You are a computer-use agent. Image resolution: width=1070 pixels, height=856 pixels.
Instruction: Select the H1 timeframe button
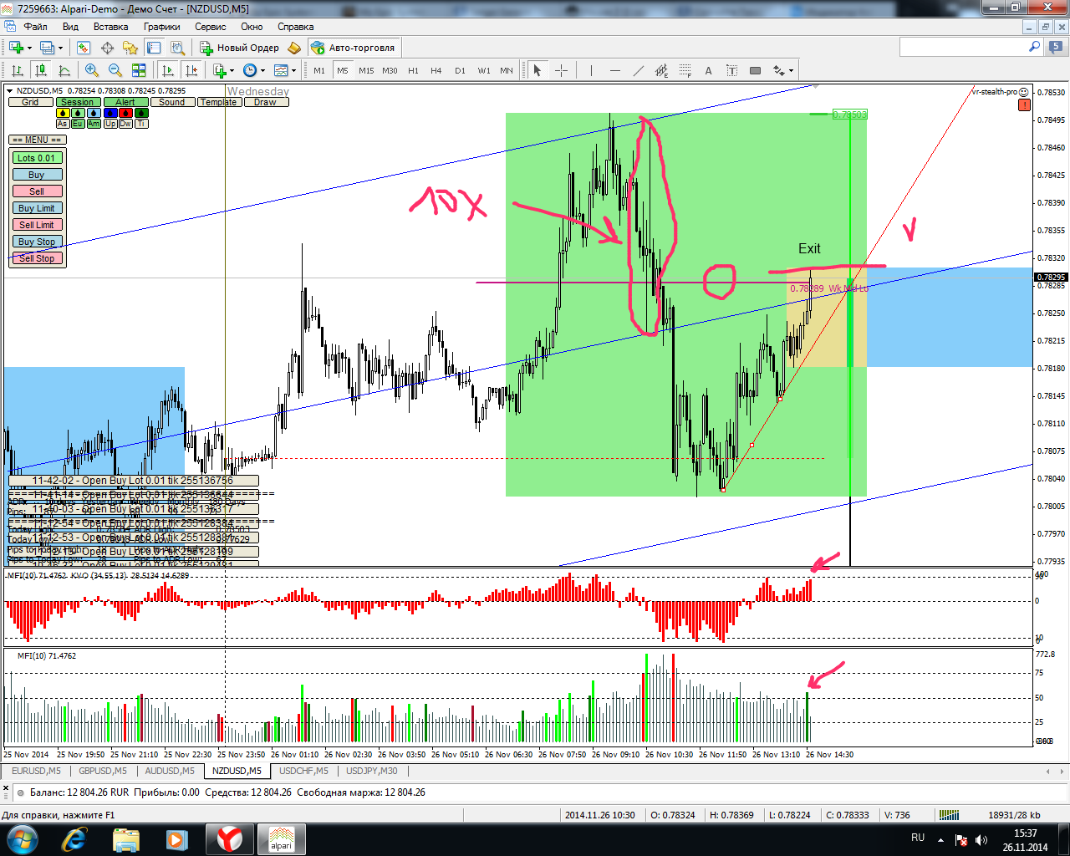[413, 70]
